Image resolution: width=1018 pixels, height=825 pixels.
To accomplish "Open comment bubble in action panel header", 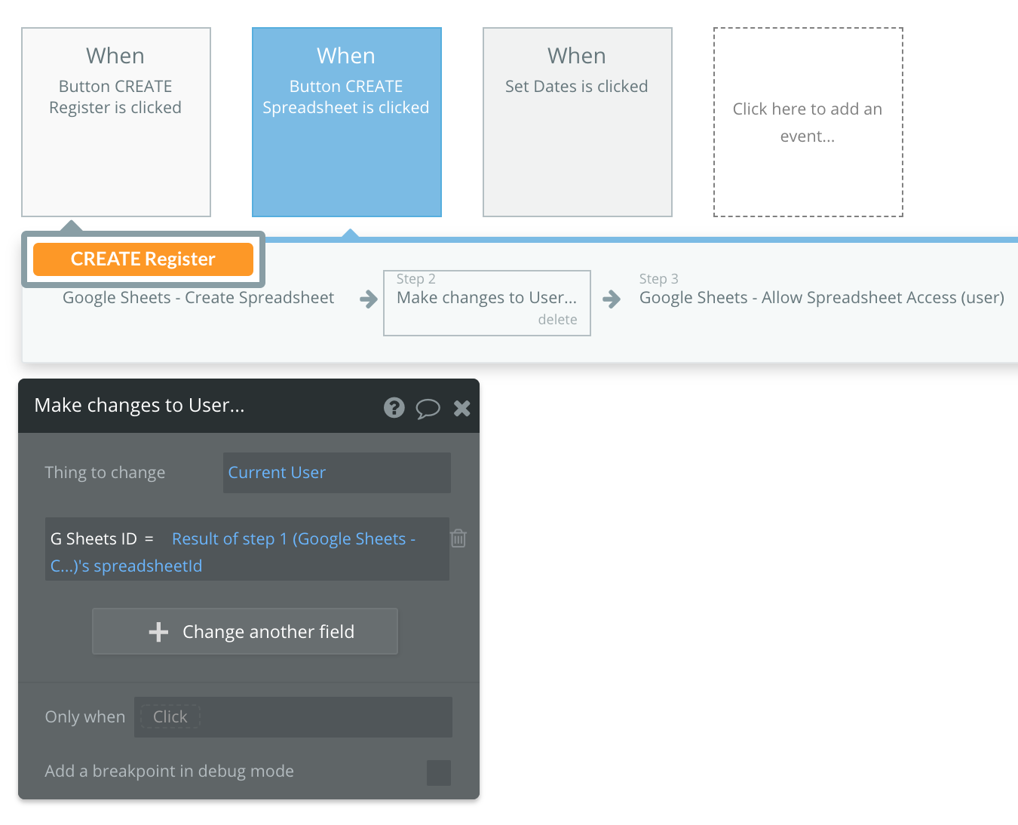I will pyautogui.click(x=428, y=409).
